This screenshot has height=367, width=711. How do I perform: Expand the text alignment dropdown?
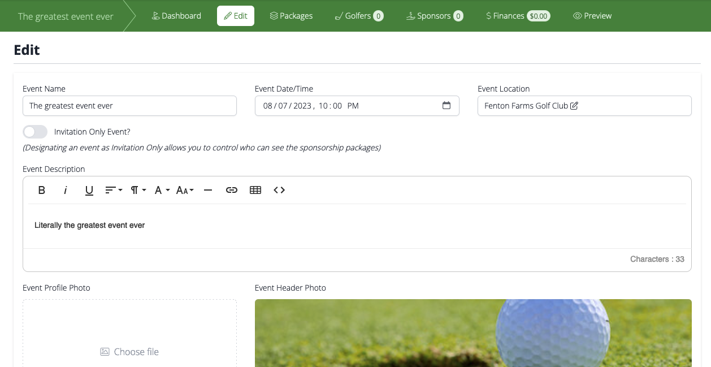tap(114, 190)
